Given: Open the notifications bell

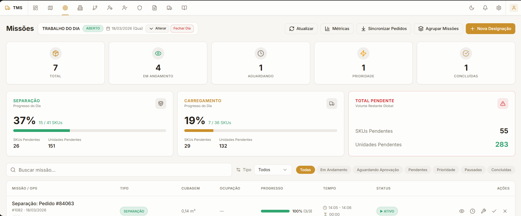Looking at the screenshot, I should tap(485, 8).
